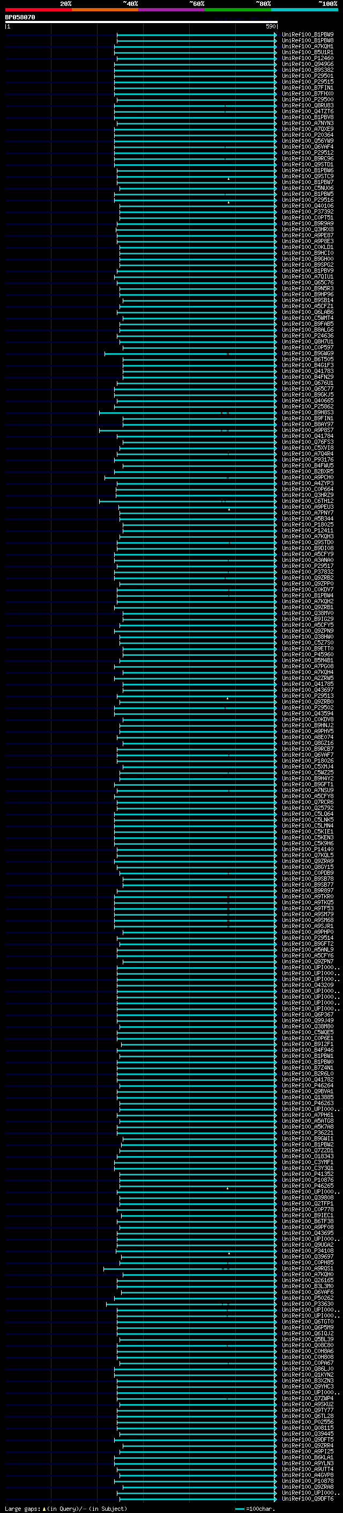Select the UniRef100_B6KLA1 label
343x1513 pixels.
[308, 1457]
